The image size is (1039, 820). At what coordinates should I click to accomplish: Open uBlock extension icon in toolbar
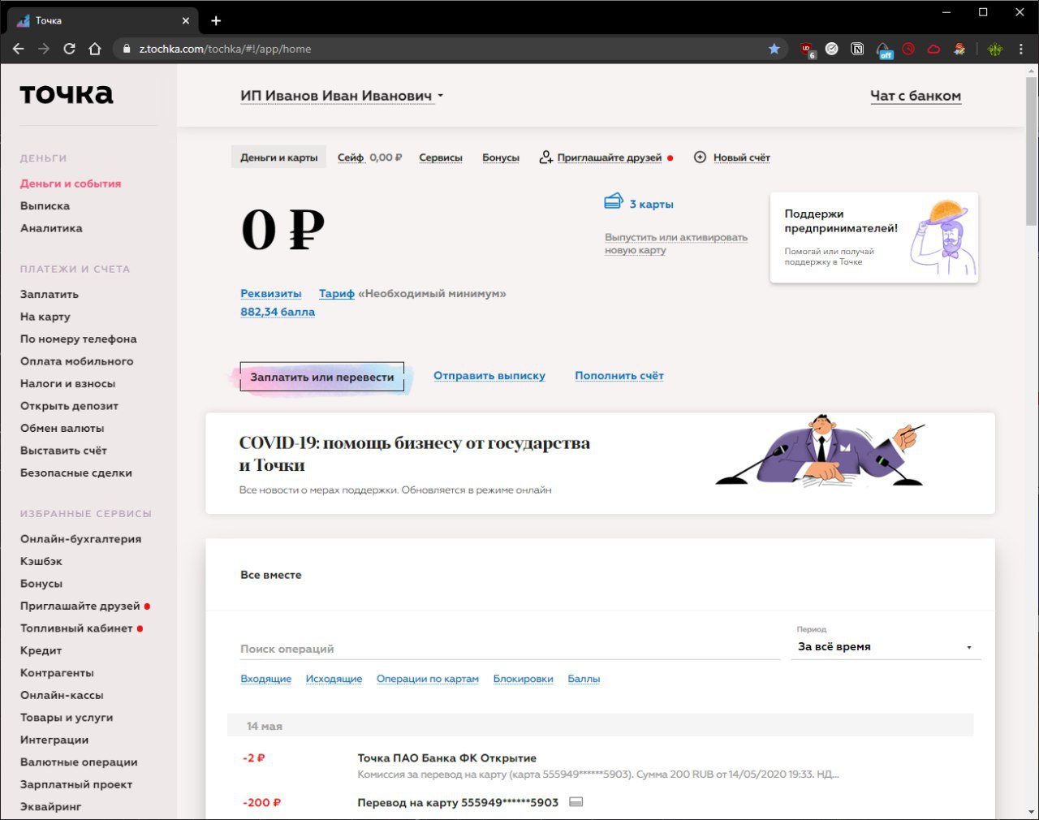coord(807,49)
